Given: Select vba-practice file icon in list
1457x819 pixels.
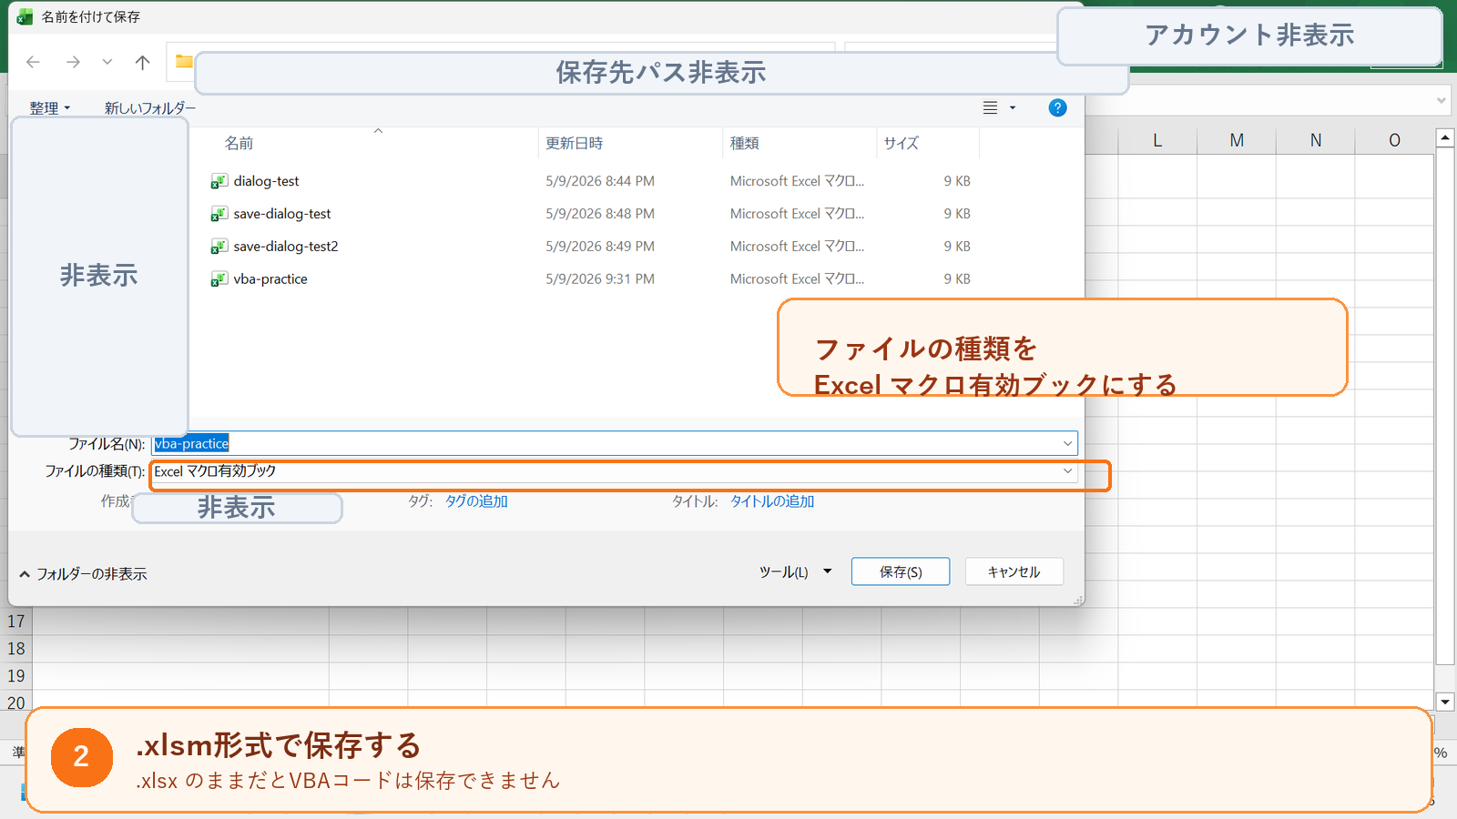Looking at the screenshot, I should [x=219, y=279].
